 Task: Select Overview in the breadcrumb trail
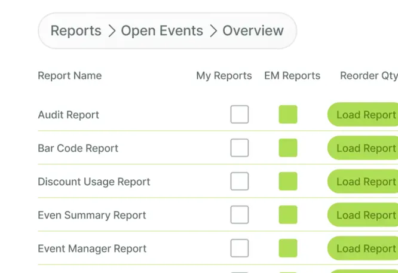point(253,30)
